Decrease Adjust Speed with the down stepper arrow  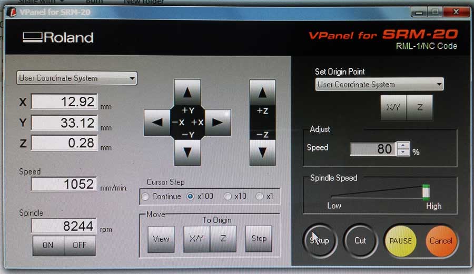[x=403, y=153]
